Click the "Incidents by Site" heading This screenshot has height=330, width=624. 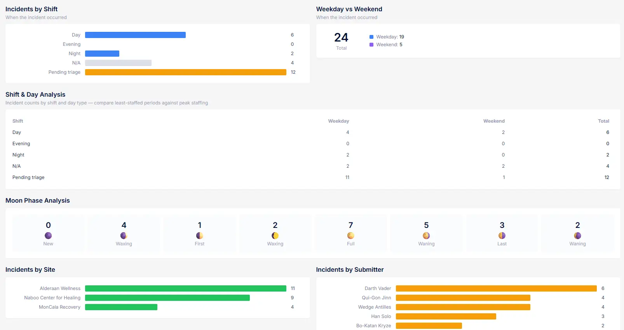pos(30,269)
